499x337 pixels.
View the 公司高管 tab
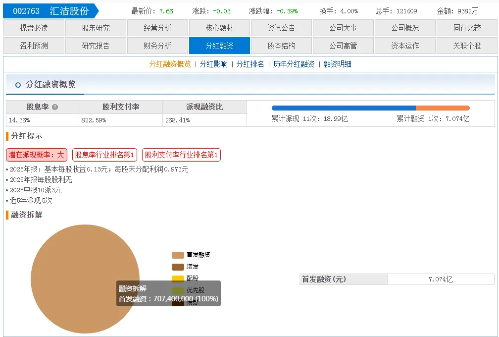tap(343, 46)
